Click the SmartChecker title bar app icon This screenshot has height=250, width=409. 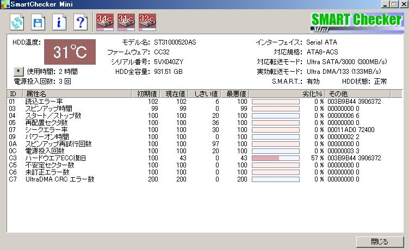click(5, 4)
